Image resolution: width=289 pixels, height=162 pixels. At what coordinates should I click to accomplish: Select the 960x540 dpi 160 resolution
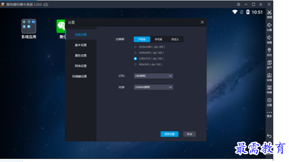point(148,64)
